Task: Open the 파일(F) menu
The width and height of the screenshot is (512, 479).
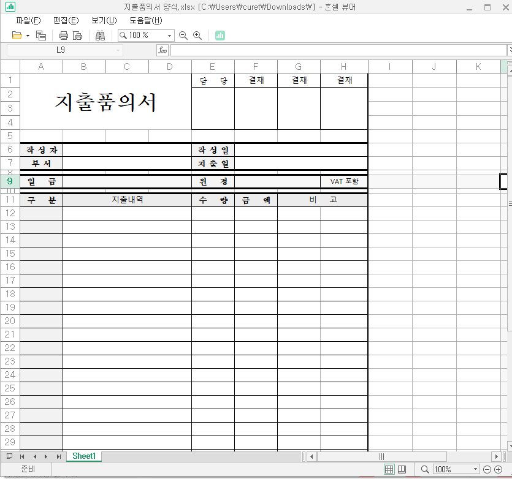Action: (28, 20)
